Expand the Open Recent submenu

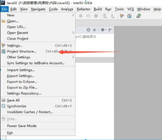pyautogui.click(x=38, y=33)
